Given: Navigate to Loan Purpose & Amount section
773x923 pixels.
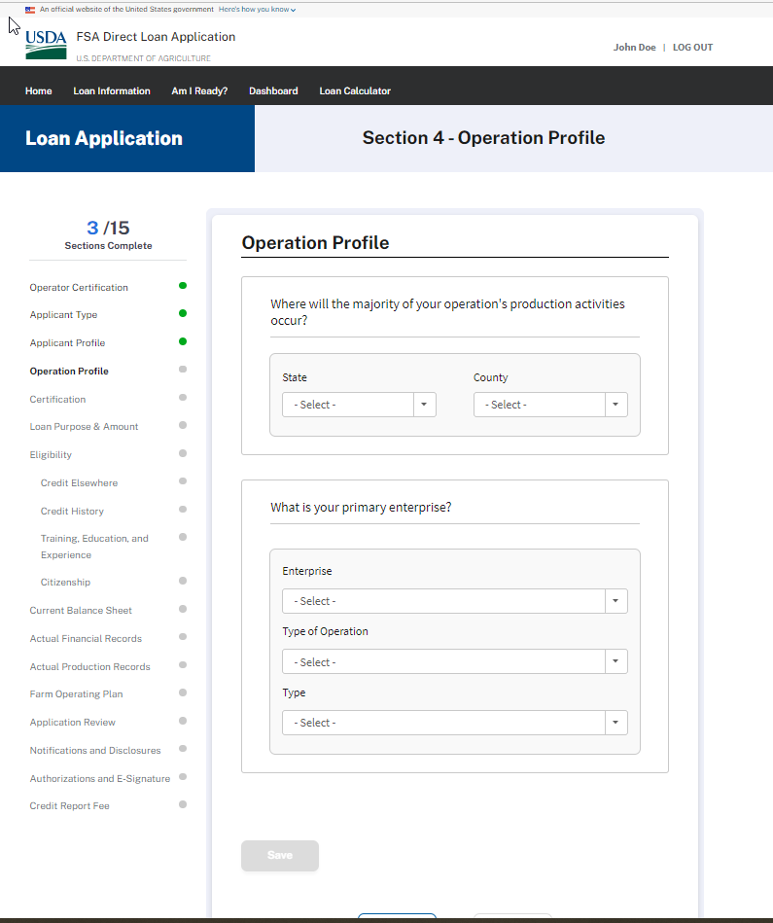Looking at the screenshot, I should coord(84,427).
